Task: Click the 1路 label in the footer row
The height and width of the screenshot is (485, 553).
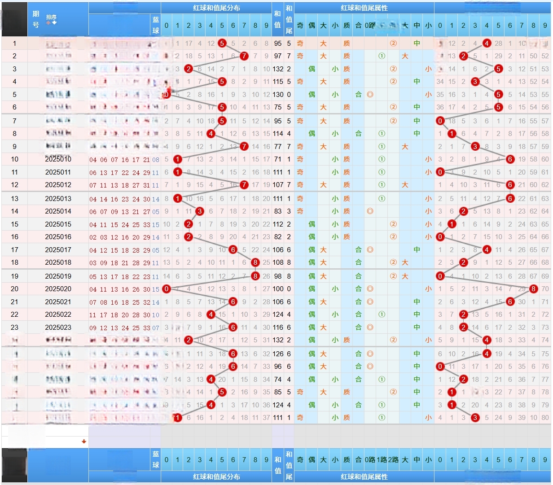Action: pyautogui.click(x=382, y=460)
